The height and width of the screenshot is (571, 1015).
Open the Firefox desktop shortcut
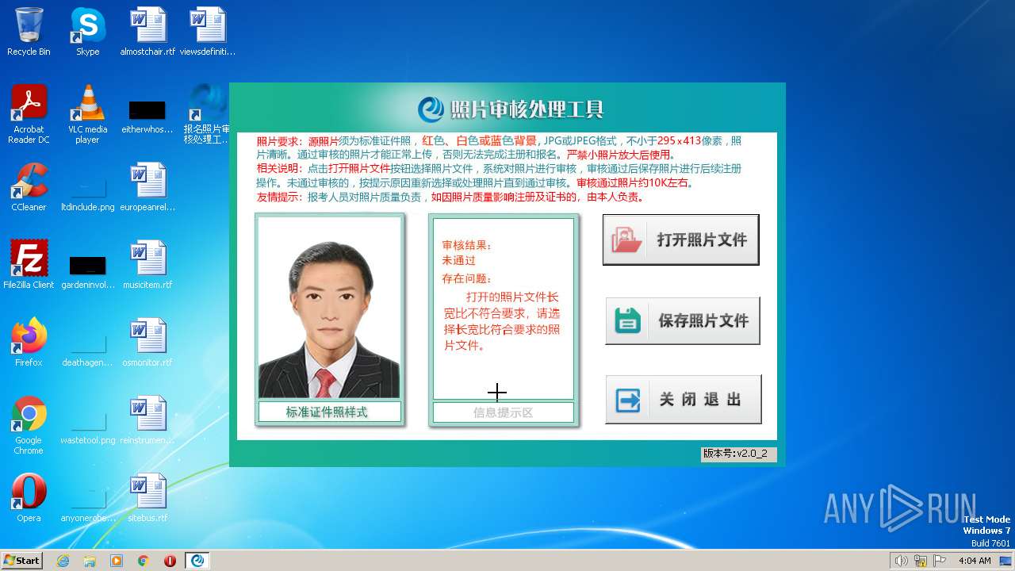tap(29, 343)
